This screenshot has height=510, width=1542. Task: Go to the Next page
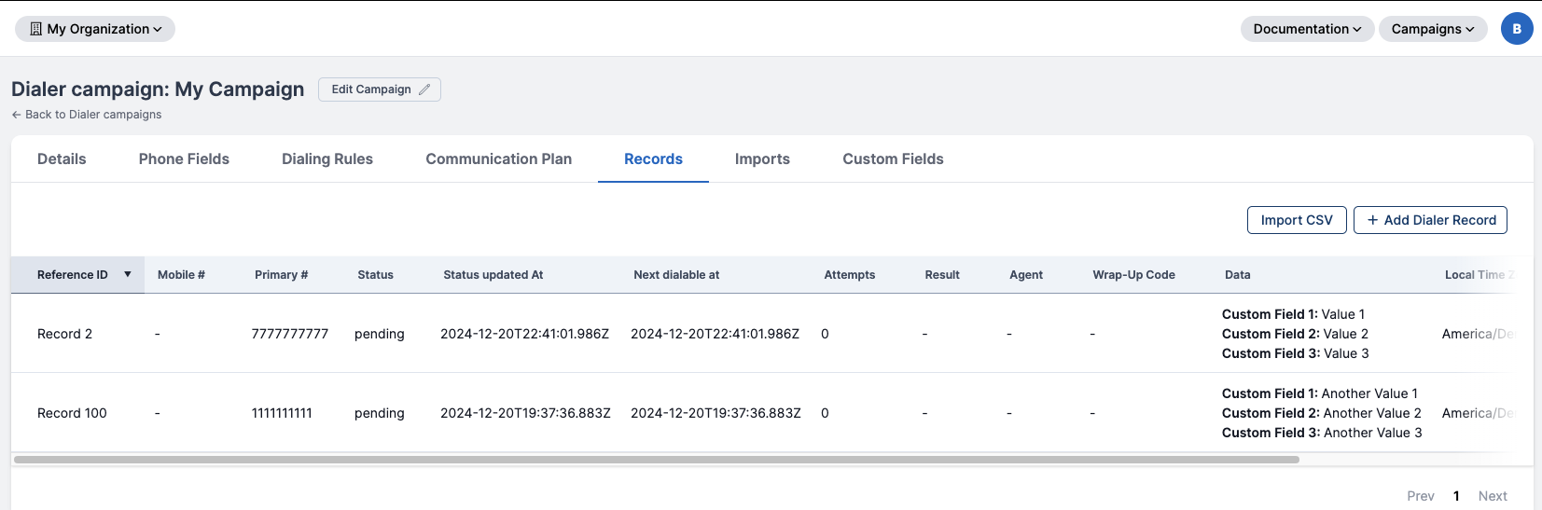[x=1493, y=496]
